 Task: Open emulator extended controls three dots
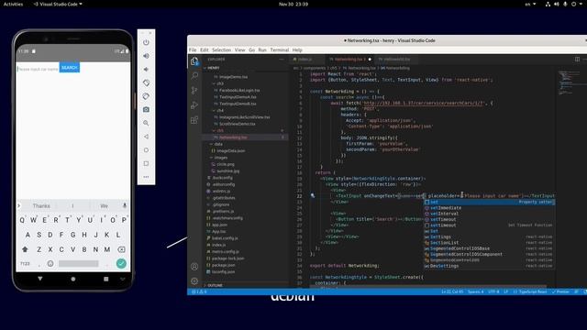click(146, 177)
